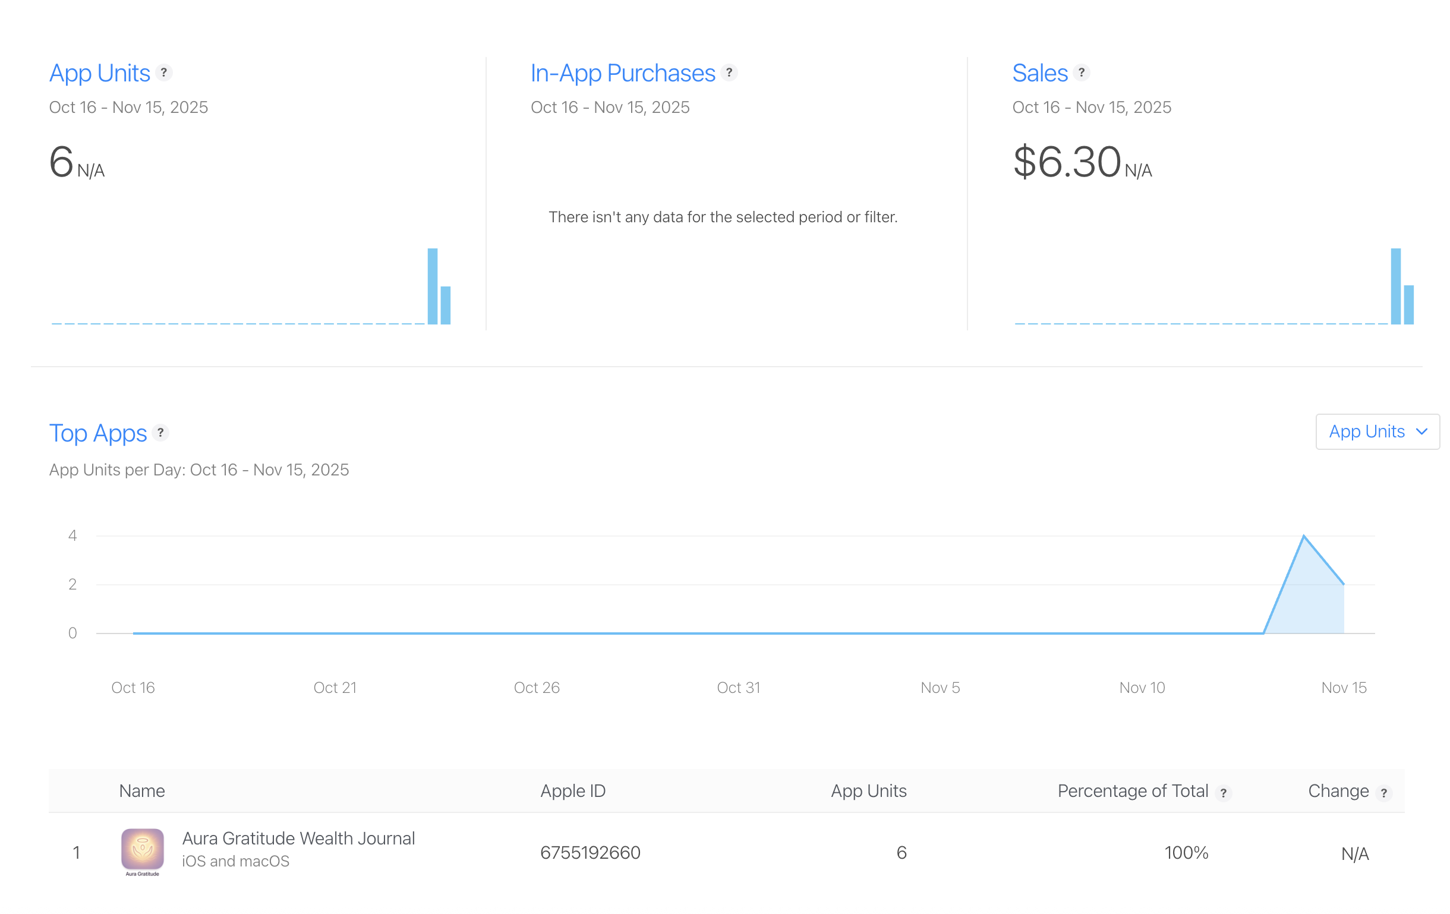Click the Aura Gratitude Wealth Journal app icon
Viewport: 1450px width, 914px height.
142,852
